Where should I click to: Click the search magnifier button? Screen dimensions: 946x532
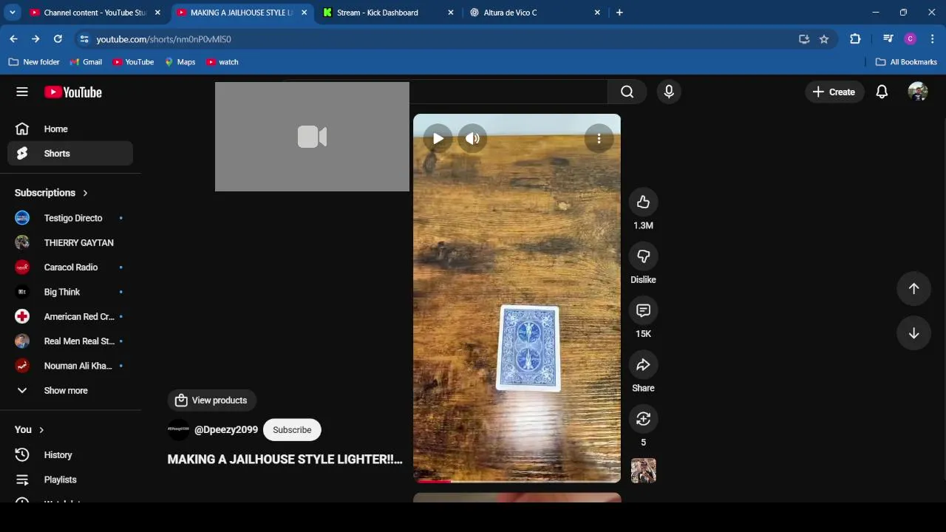(x=627, y=92)
